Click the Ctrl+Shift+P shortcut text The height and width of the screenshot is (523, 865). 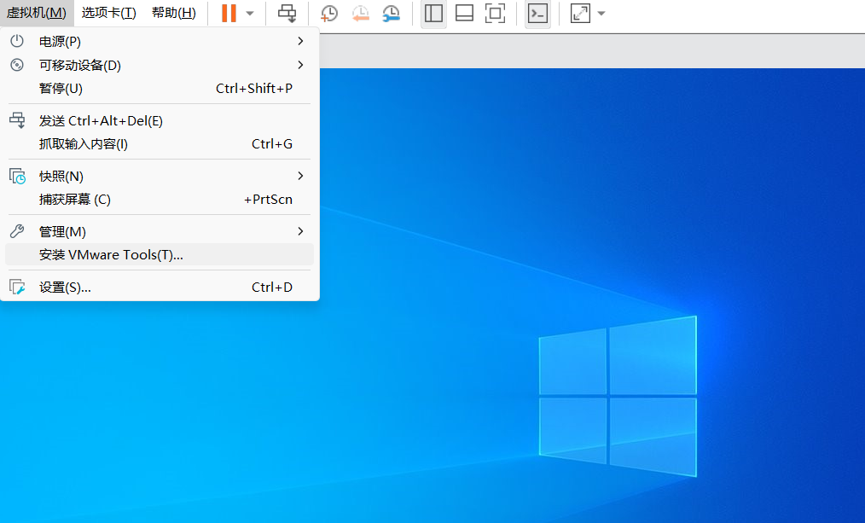(254, 88)
